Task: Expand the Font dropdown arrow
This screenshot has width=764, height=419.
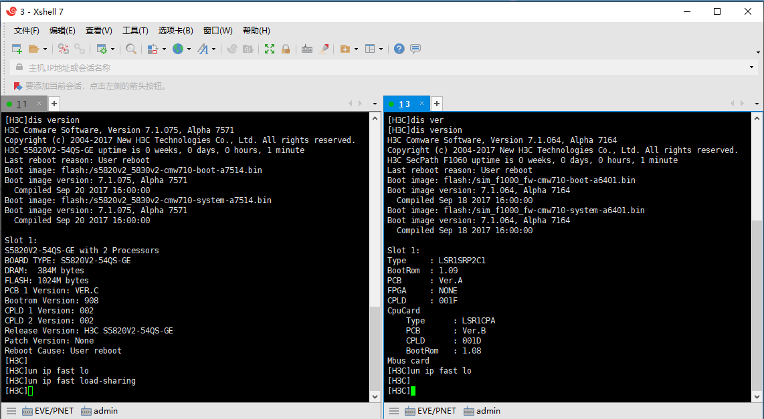Action: (x=214, y=49)
